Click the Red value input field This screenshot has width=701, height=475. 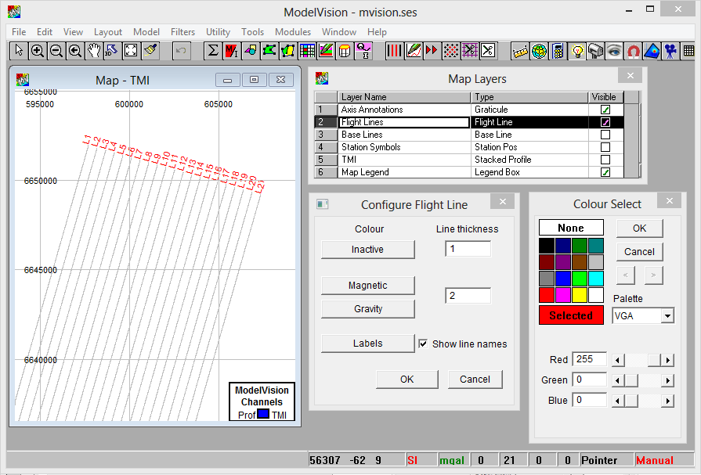589,359
